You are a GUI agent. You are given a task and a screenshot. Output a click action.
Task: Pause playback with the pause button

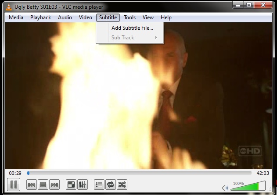click(14, 185)
